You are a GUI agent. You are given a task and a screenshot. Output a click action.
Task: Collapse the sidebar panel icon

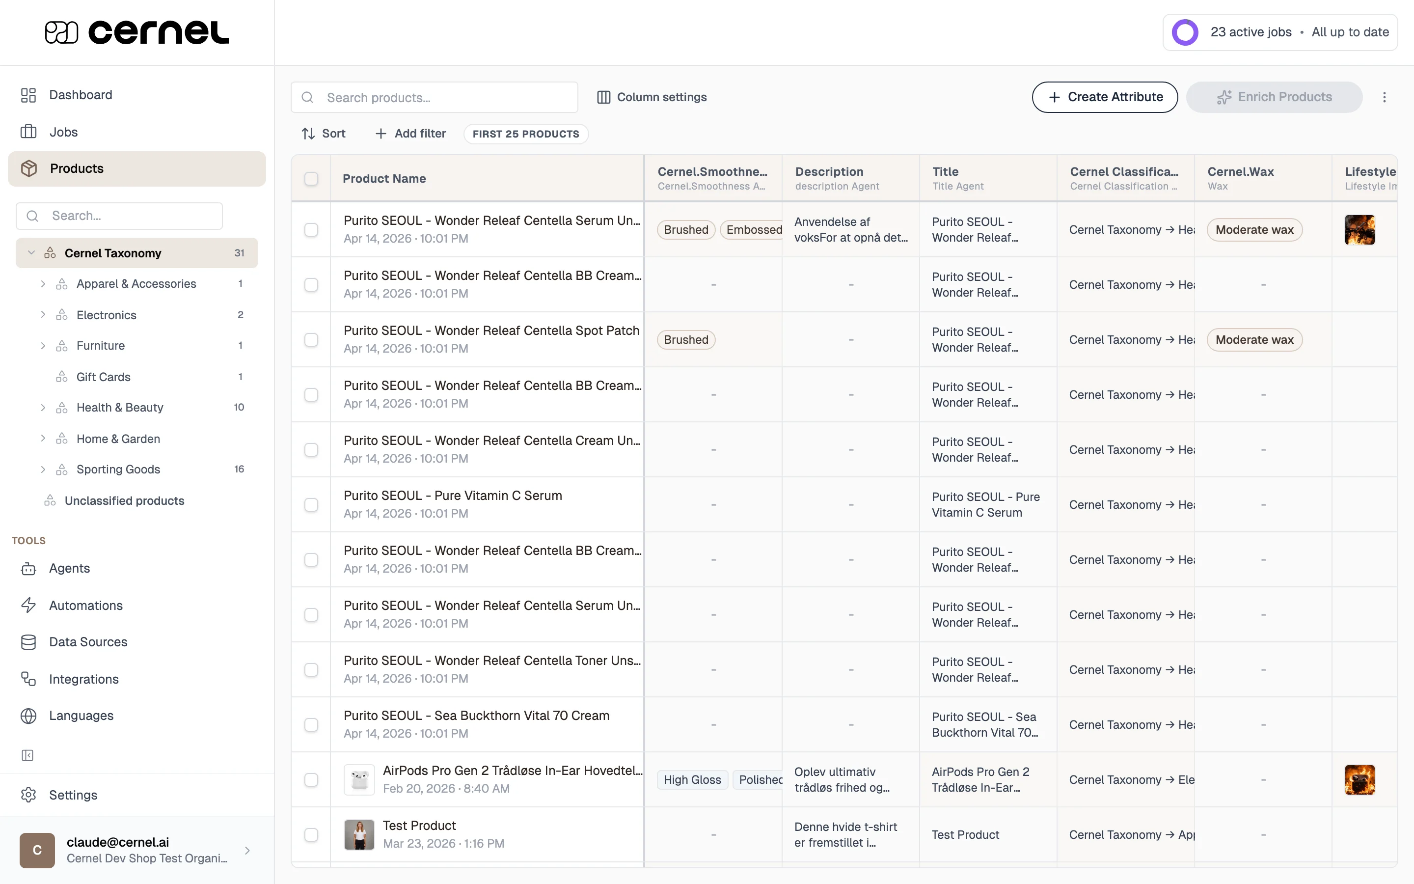point(27,755)
